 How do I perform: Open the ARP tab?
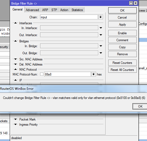click(x=45, y=10)
